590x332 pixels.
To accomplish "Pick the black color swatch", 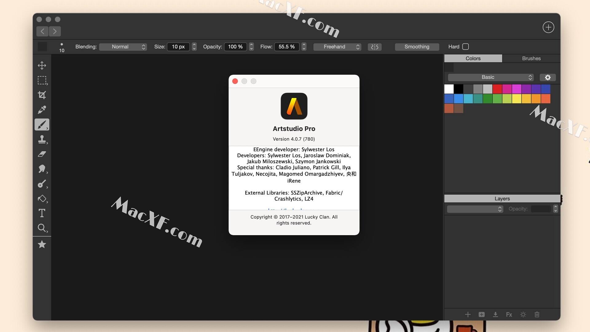I will [458, 89].
